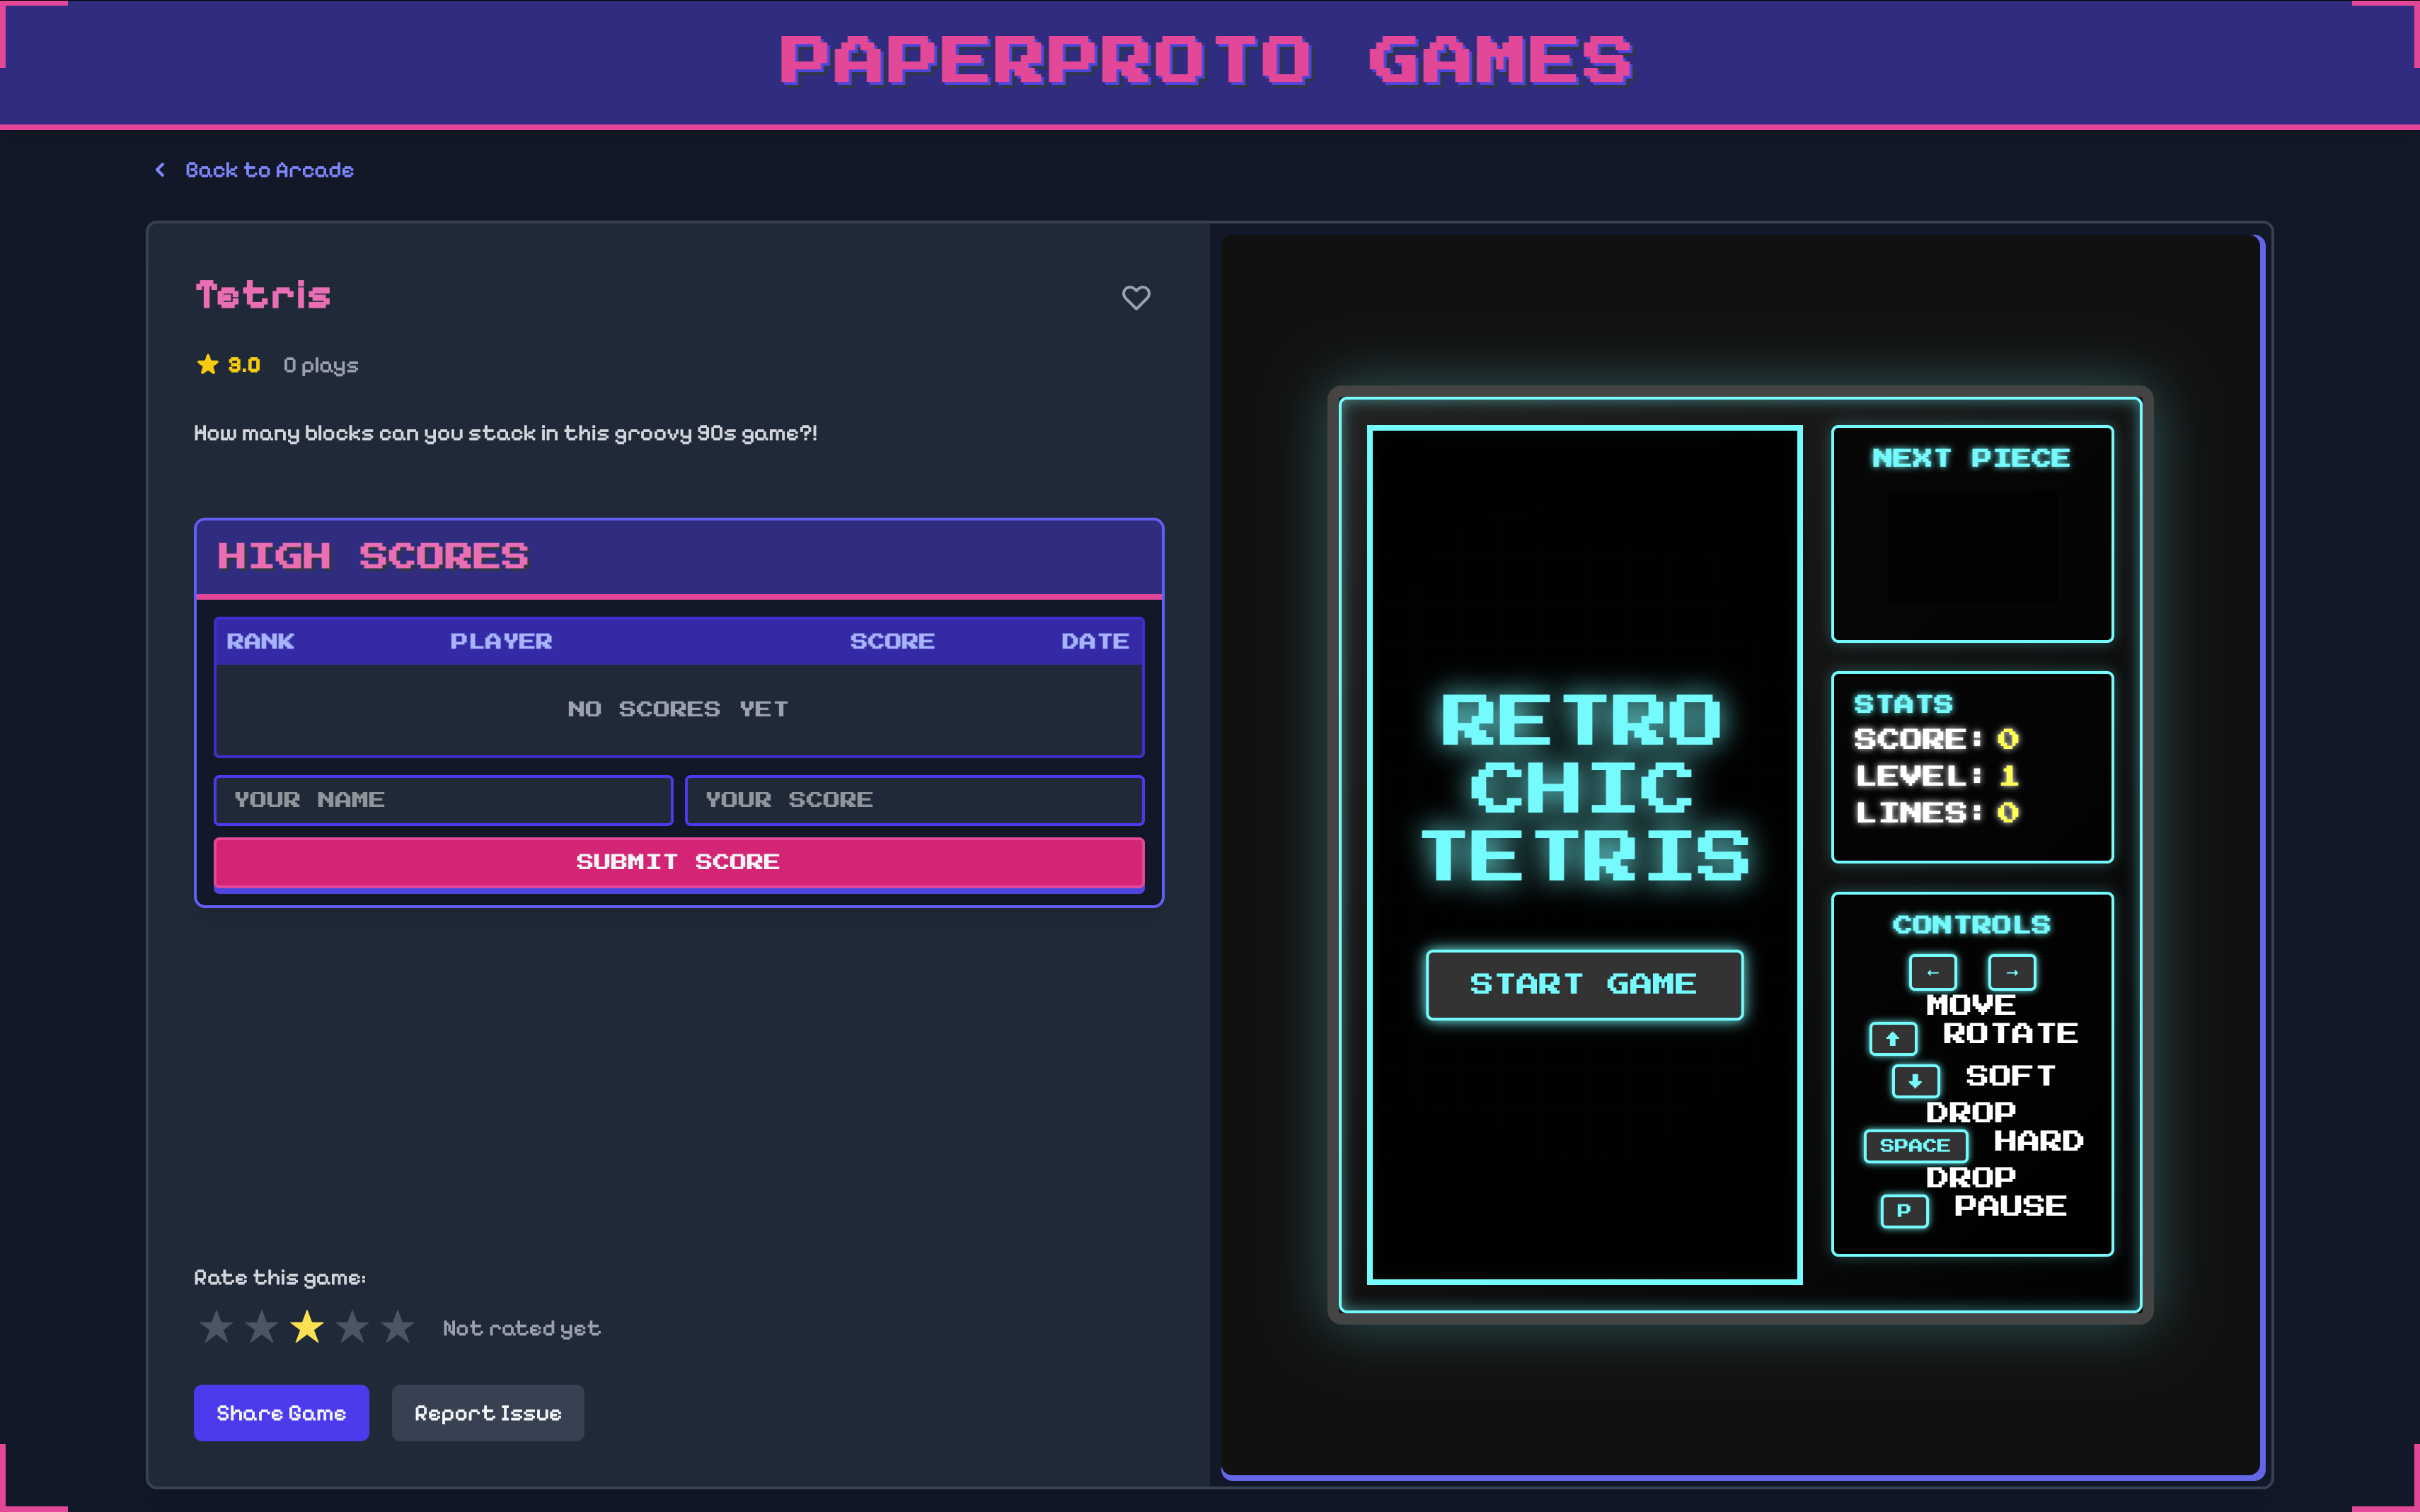Open the Report Issue dialog
This screenshot has height=1512, width=2420.
488,1413
